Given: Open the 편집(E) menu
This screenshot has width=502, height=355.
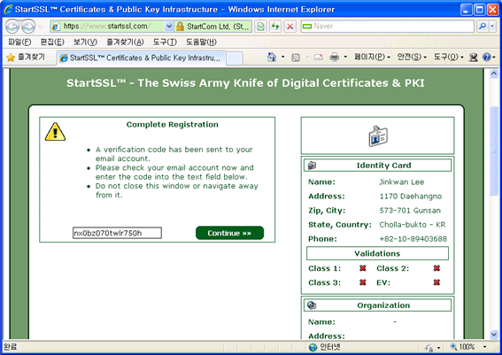Looking at the screenshot, I should (x=52, y=42).
